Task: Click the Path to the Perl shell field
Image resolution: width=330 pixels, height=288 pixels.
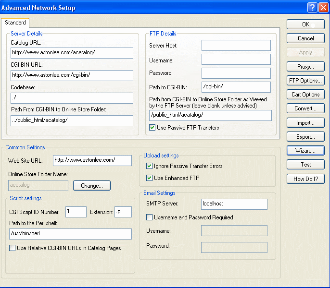Action: pyautogui.click(x=70, y=234)
